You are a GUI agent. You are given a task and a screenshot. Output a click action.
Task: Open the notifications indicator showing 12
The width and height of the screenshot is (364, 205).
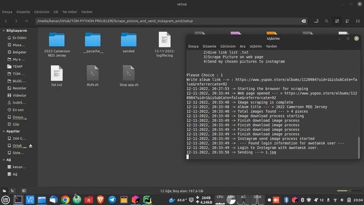(x=318, y=200)
